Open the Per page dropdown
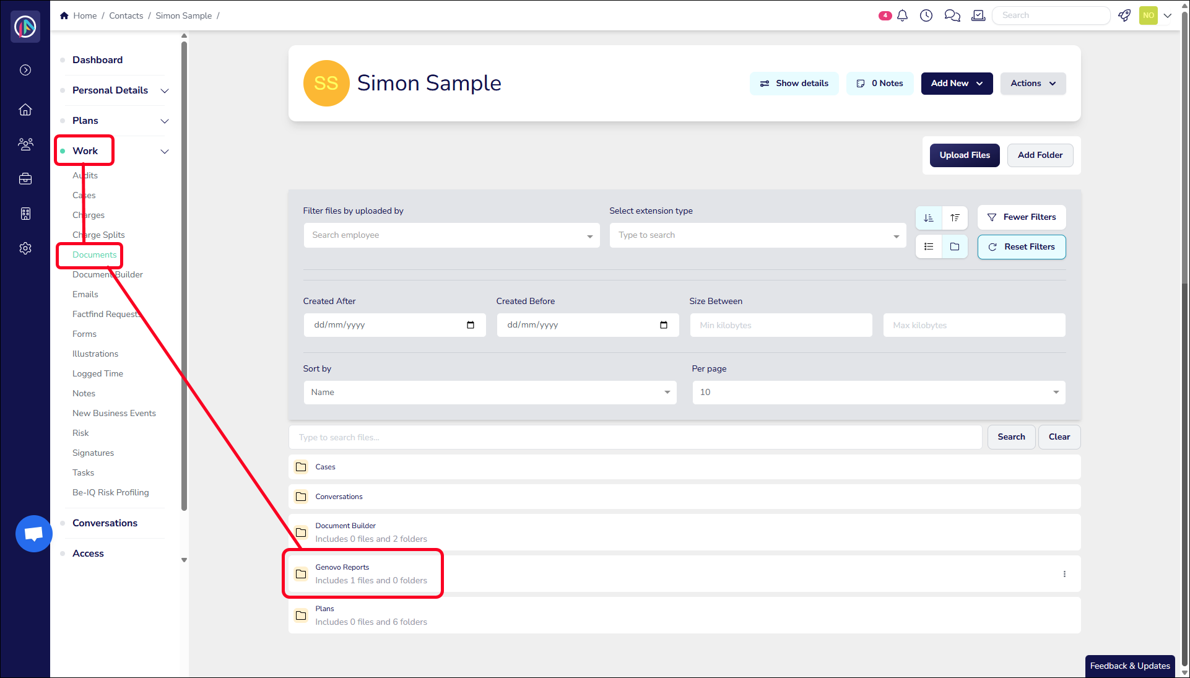The width and height of the screenshot is (1190, 678). point(878,393)
